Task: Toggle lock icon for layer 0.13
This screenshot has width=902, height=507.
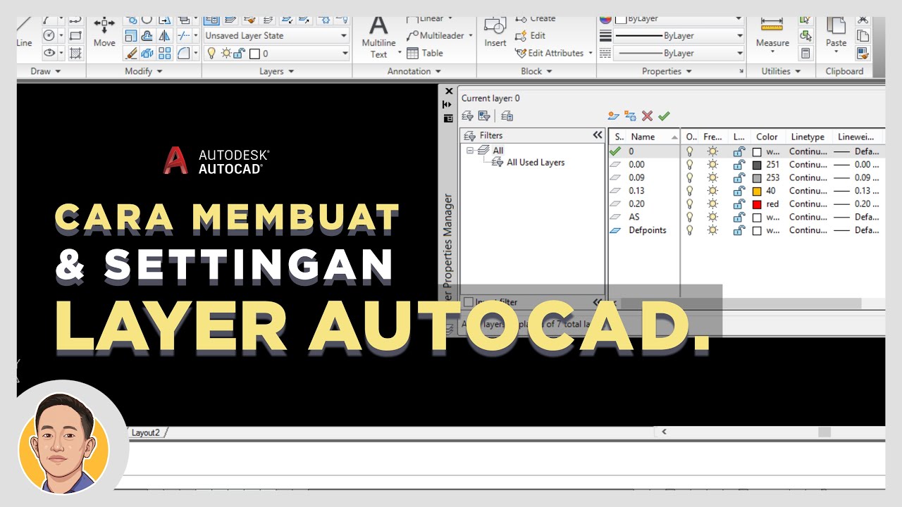Action: tap(739, 191)
